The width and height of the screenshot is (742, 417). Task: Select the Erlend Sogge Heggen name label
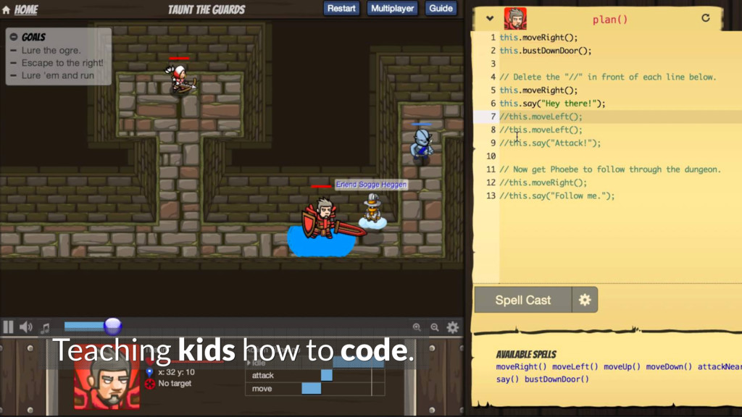tap(372, 185)
